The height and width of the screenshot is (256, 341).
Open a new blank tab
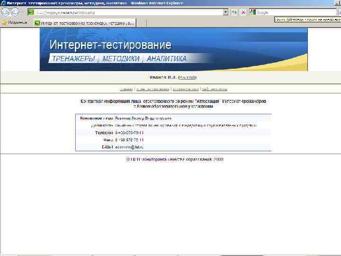point(142,23)
